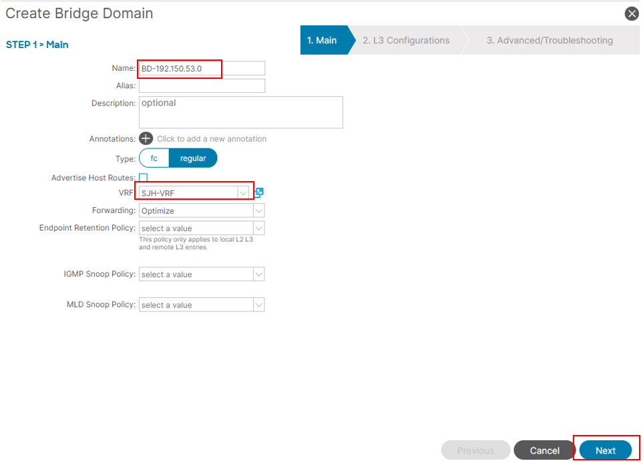Click the disabled Previous button
Screen dimensions: 643x463
(475, 450)
